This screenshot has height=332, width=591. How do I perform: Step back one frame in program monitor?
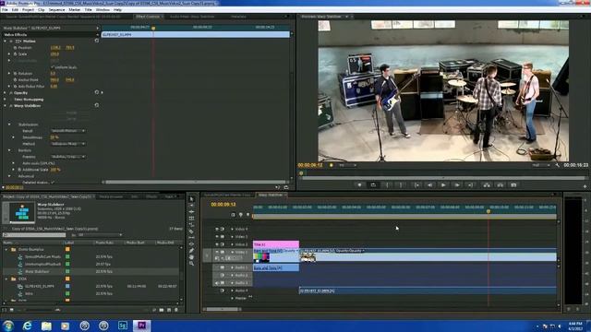[x=430, y=184]
